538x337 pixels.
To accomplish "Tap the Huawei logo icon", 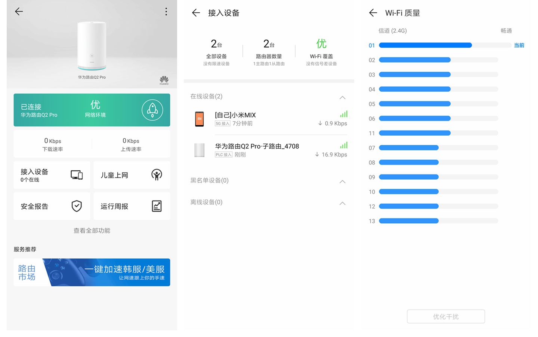I will (164, 80).
